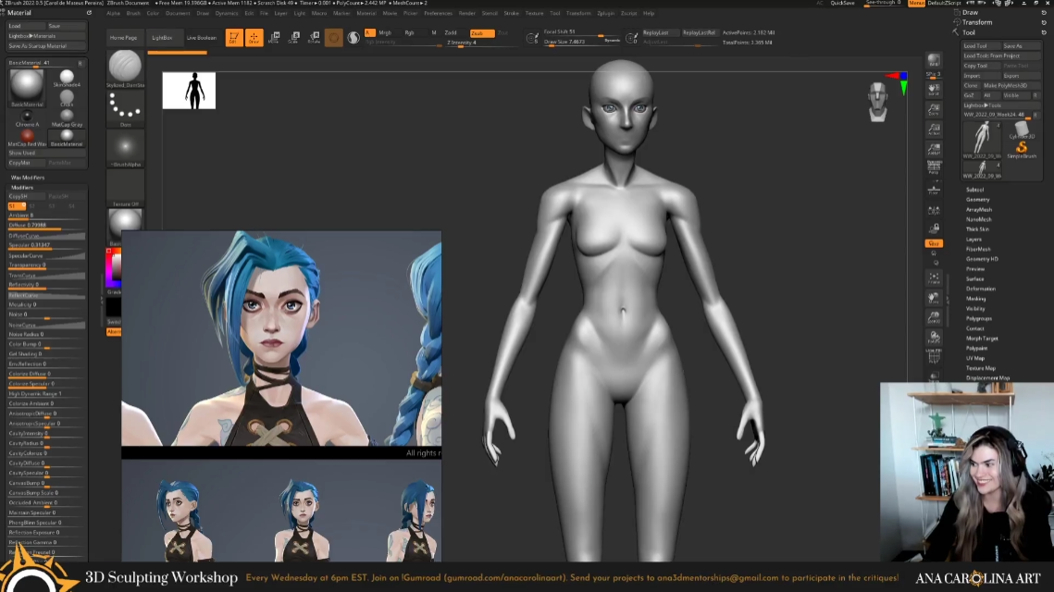1054x592 pixels.
Task: Select the Scroll canvas tool
Action: [x=934, y=90]
